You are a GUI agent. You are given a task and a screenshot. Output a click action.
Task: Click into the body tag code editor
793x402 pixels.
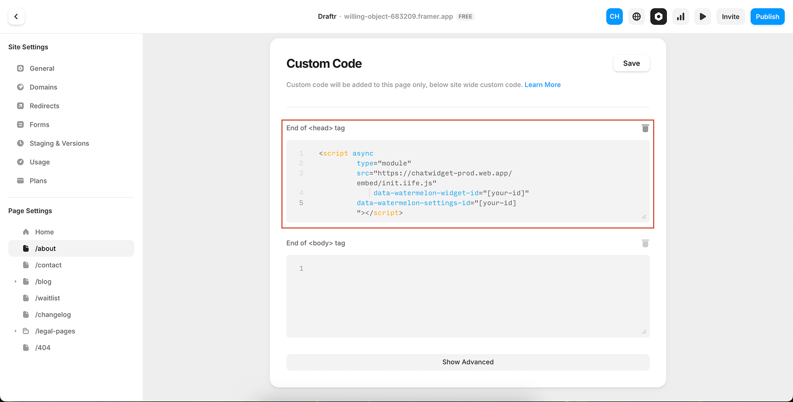(468, 296)
